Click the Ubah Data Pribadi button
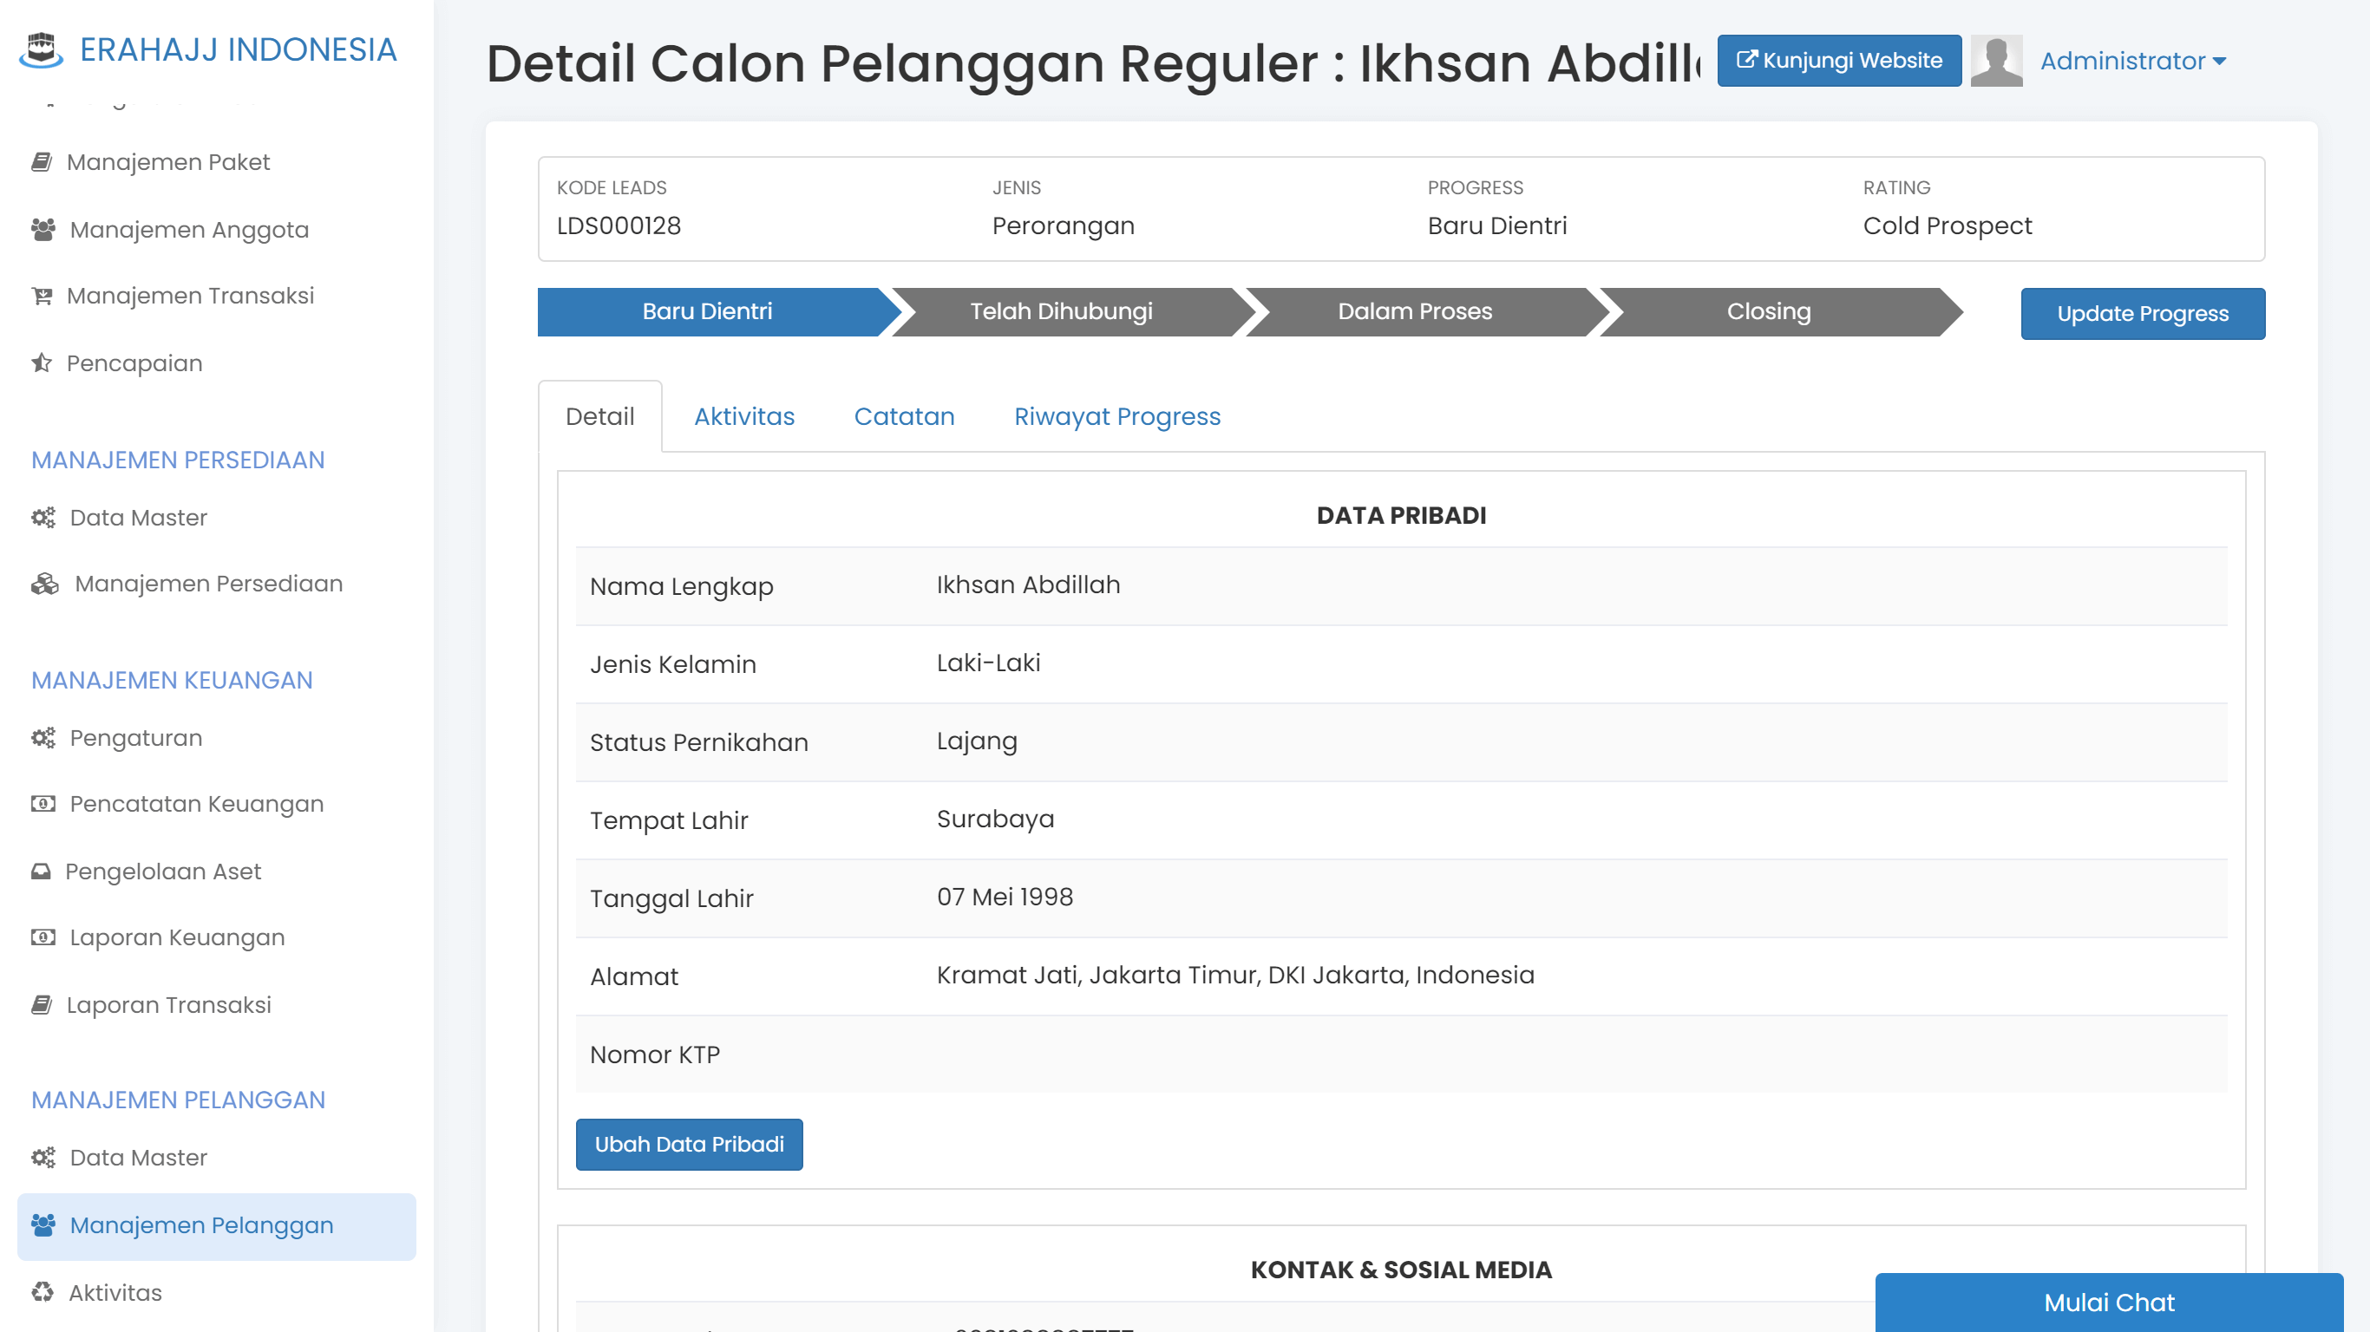 click(x=689, y=1144)
